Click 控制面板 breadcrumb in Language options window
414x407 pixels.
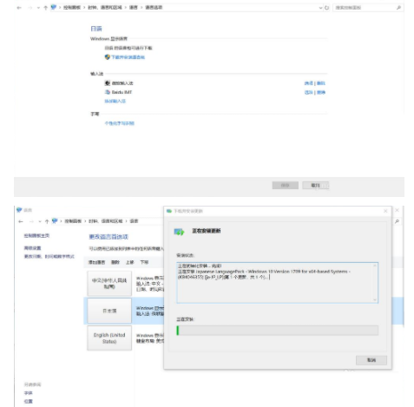[72, 8]
